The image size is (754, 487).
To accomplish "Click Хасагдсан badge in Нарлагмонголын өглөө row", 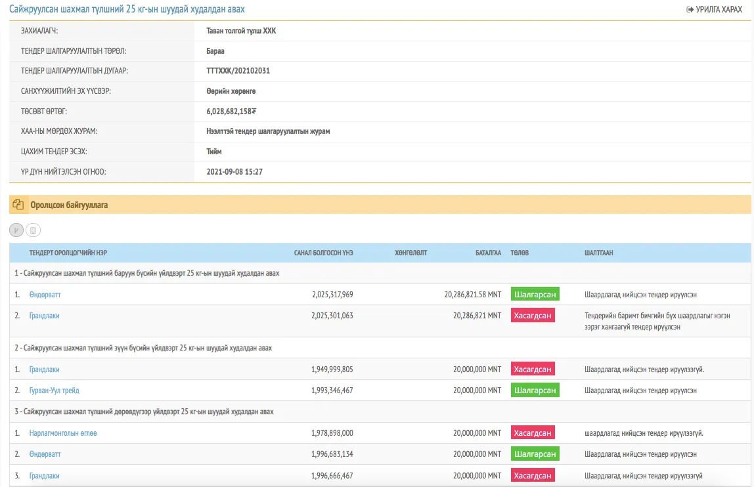I will point(532,433).
